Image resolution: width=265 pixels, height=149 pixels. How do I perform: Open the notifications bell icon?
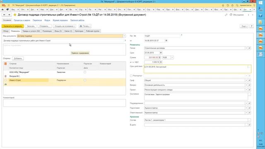223,5
